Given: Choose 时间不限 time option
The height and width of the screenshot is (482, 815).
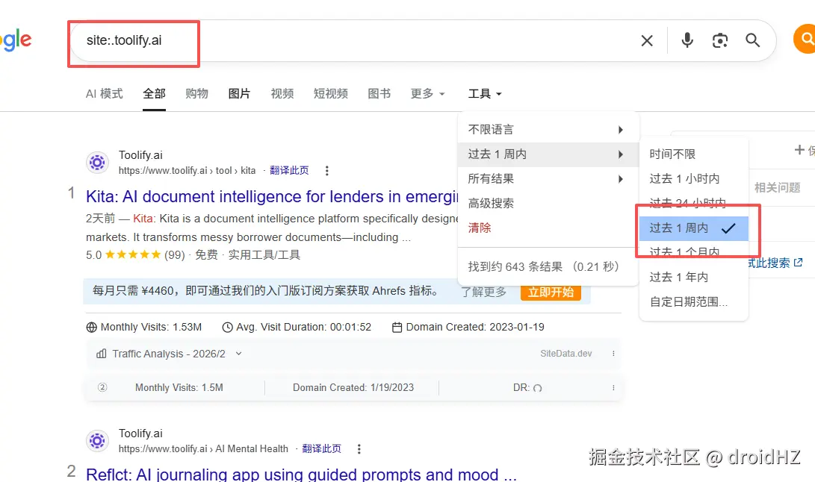Looking at the screenshot, I should pyautogui.click(x=694, y=154).
